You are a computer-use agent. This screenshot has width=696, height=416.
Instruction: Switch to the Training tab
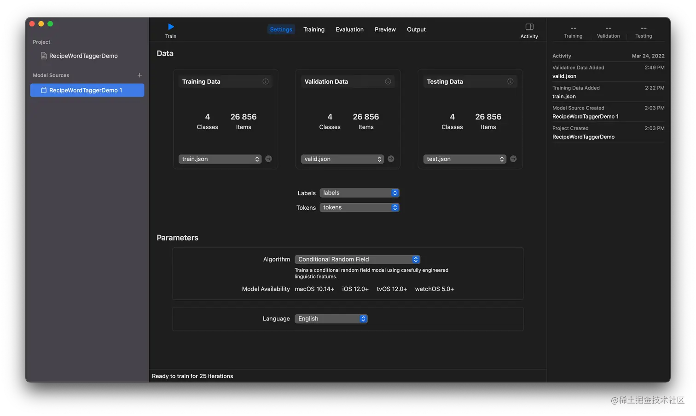pyautogui.click(x=314, y=29)
